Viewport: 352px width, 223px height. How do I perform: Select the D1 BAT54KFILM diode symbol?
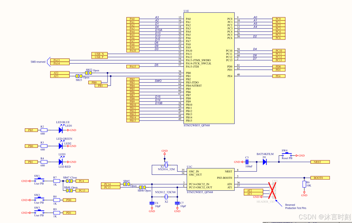click(x=264, y=162)
